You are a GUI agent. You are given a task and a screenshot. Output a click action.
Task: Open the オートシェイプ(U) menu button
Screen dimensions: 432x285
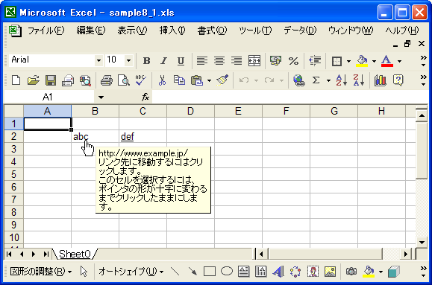[x=131, y=272]
